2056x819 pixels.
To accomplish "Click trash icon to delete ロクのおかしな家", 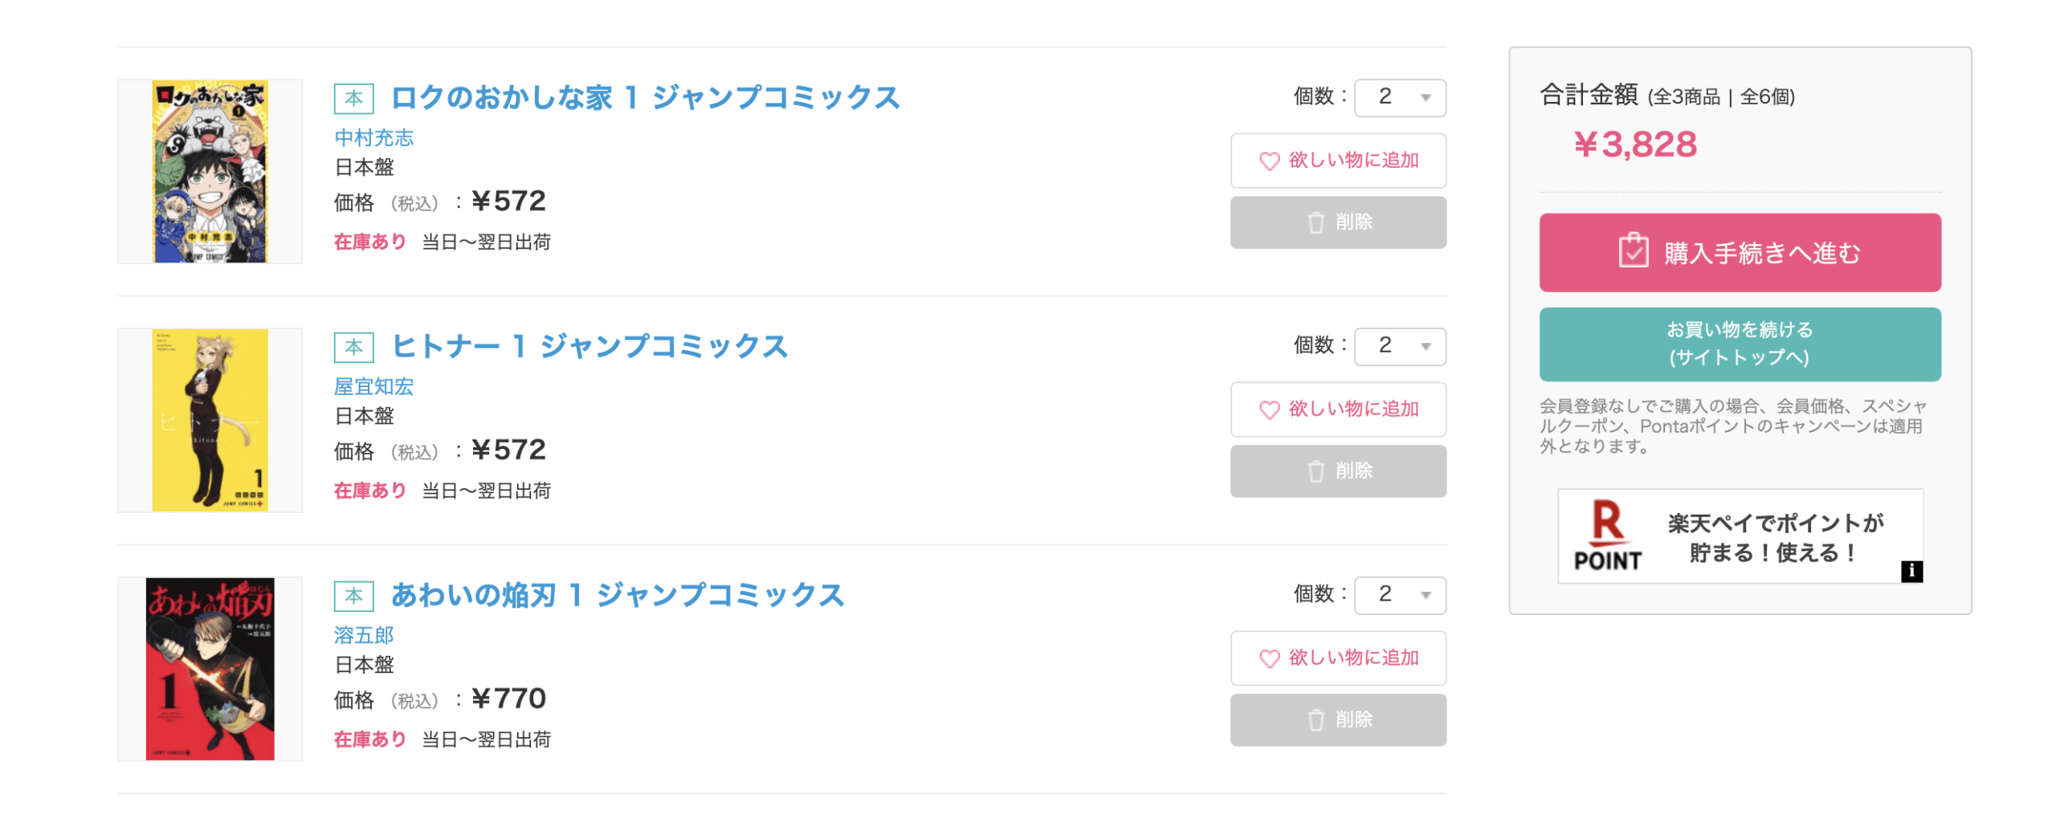I will (1315, 222).
